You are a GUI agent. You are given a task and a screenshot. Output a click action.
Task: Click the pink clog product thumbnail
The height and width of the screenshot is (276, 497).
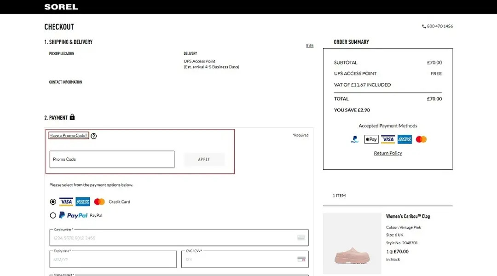(352, 243)
